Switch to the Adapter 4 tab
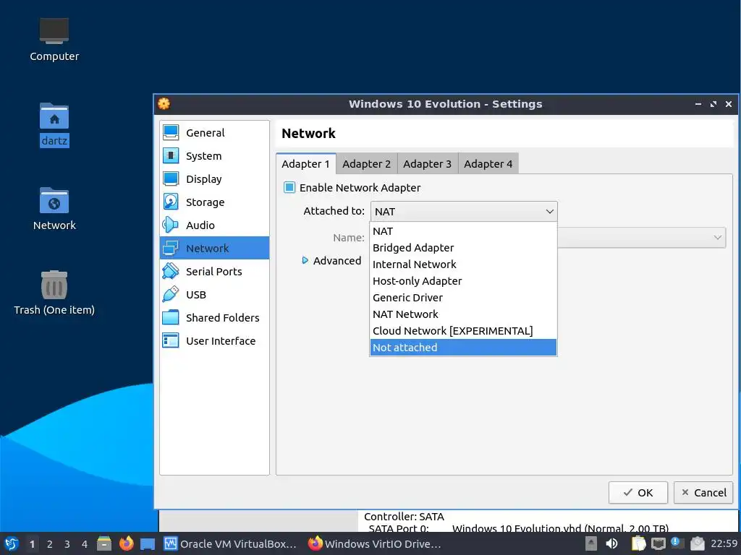The width and height of the screenshot is (741, 555). (488, 164)
